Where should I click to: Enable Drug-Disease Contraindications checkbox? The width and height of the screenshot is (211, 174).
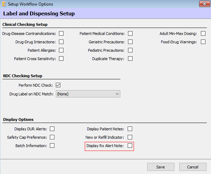click(61, 34)
